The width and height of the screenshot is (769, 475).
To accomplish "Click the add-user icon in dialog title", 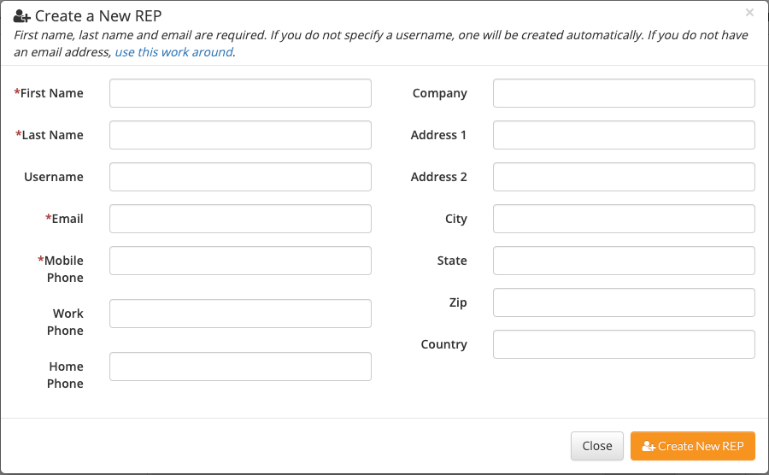I will pyautogui.click(x=22, y=16).
